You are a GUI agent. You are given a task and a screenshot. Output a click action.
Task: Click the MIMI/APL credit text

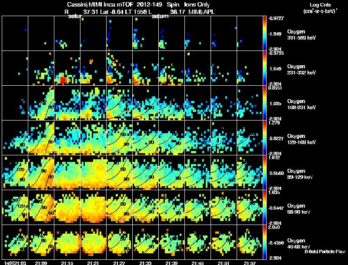(201, 12)
